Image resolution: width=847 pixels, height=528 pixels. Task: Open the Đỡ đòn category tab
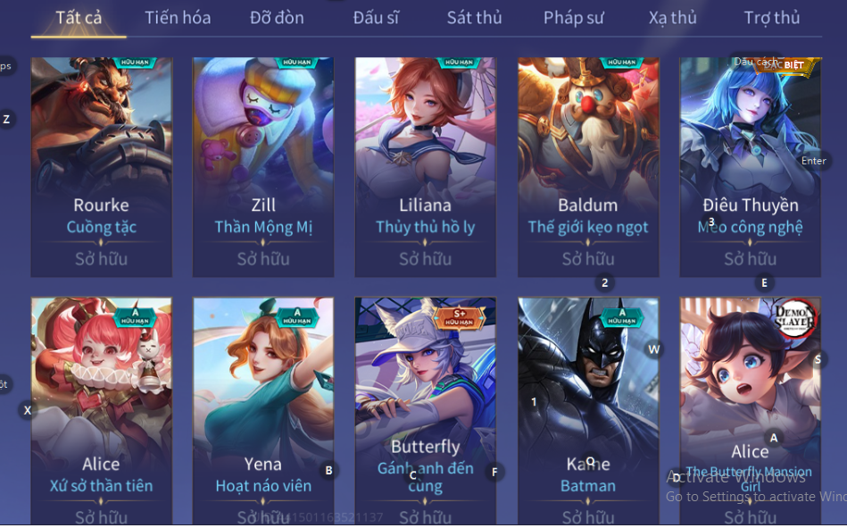(277, 18)
